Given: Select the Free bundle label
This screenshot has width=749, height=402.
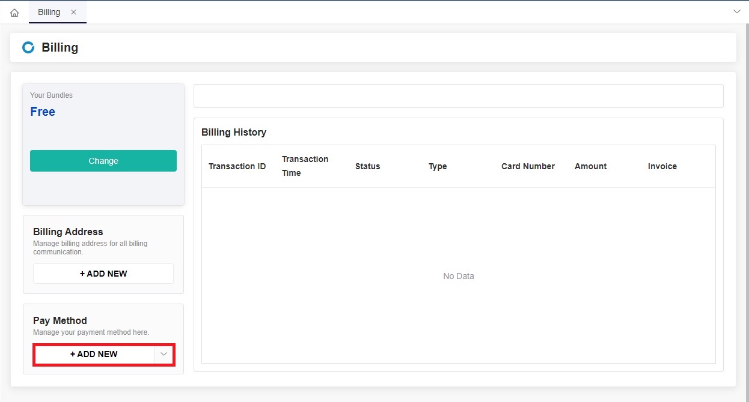Looking at the screenshot, I should [x=42, y=111].
